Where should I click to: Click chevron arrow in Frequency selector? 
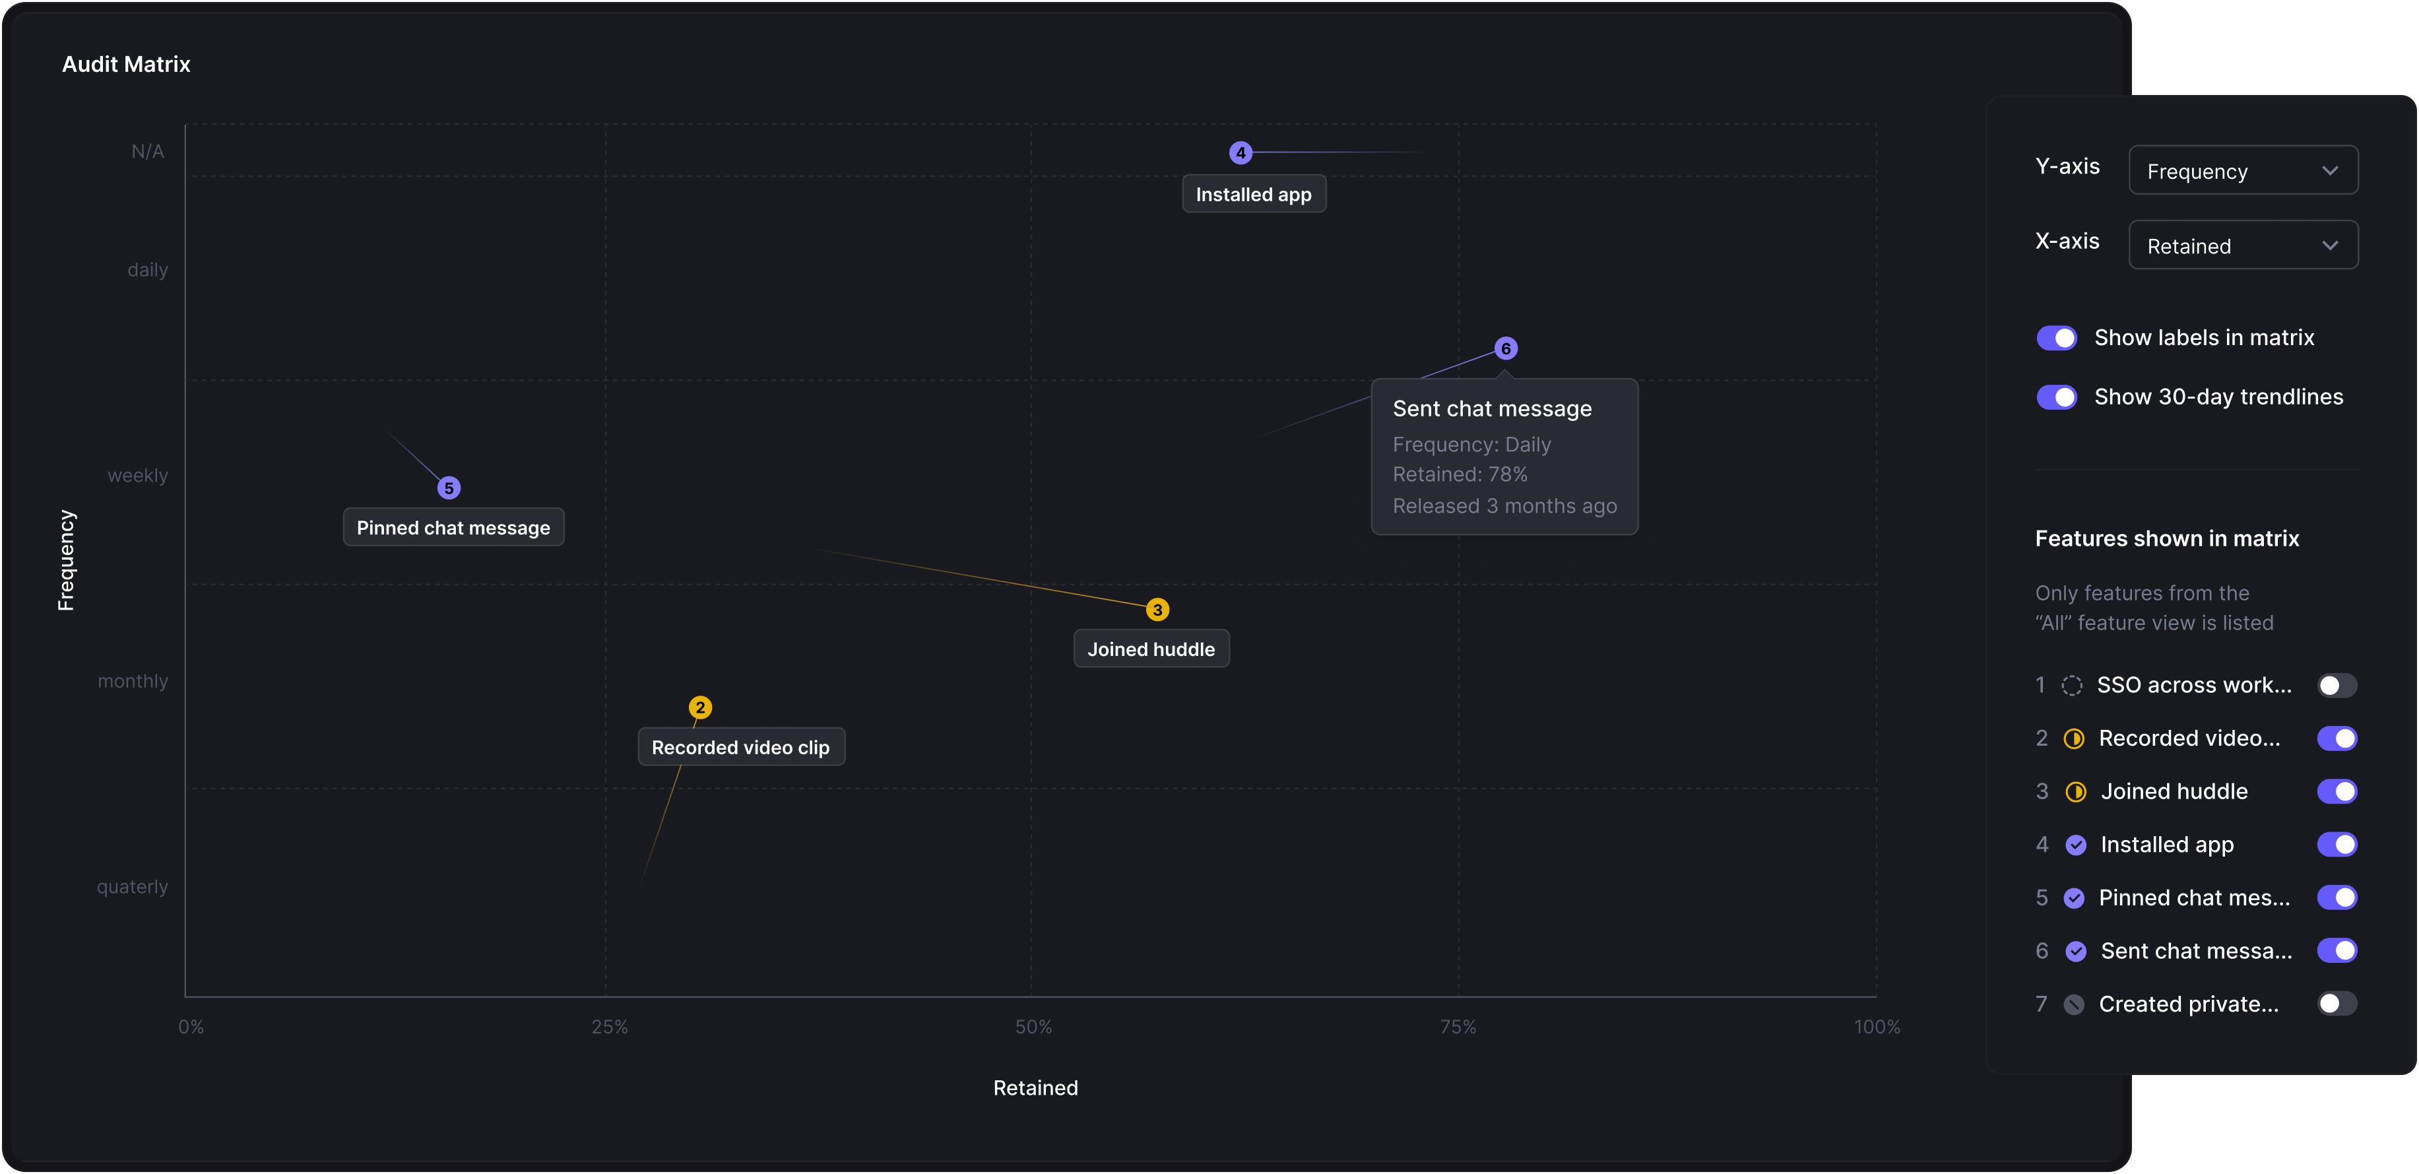point(2330,171)
